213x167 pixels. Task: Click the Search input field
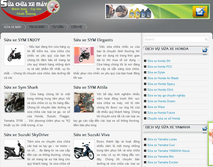pyautogui.click(x=176, y=39)
